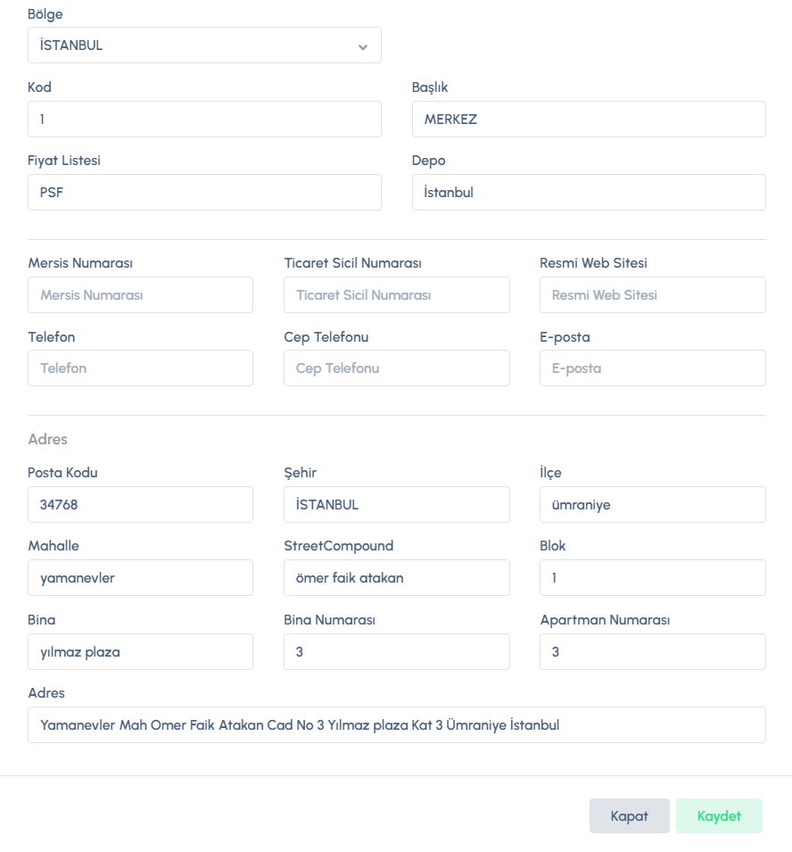
Task: Select the Mahalle field with yamanevler
Action: [x=140, y=578]
